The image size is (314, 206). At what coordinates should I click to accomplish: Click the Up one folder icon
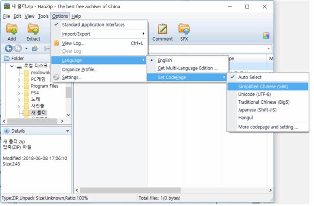[x=35, y=48]
